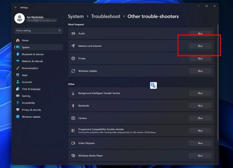Click the Accessibility figure icon
The image size is (233, 168).
point(18,103)
